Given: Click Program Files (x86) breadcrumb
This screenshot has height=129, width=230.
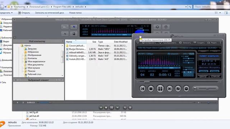Looking at the screenshot, I should pyautogui.click(x=62, y=7).
